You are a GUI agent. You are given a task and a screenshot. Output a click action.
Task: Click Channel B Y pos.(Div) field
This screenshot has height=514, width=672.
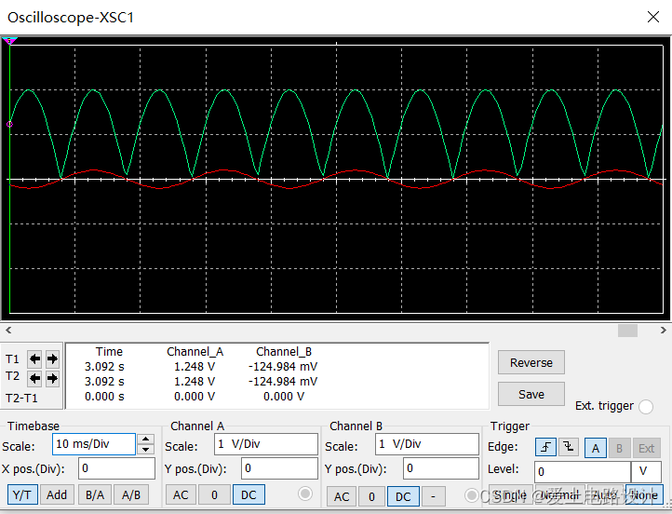click(x=441, y=468)
